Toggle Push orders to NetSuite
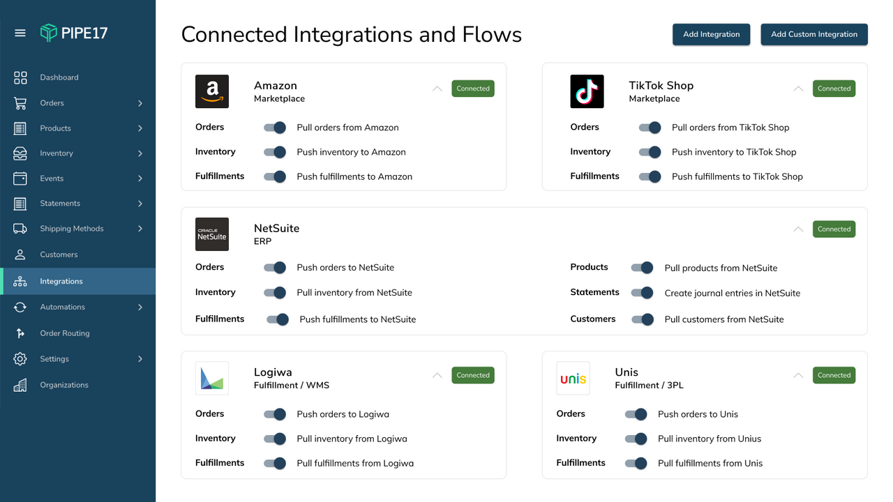This screenshot has height=502, width=893. click(x=275, y=267)
